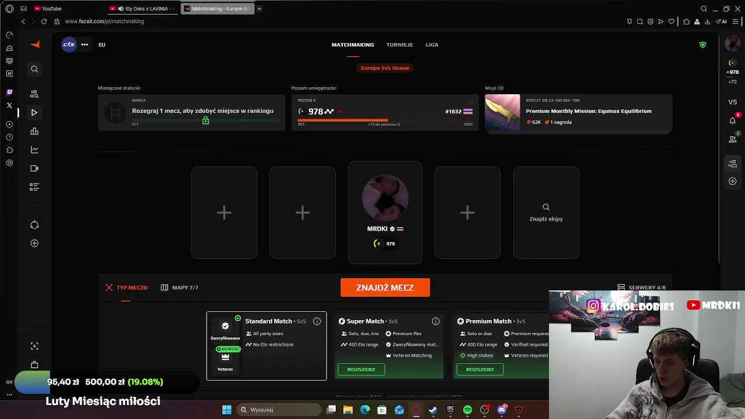Image resolution: width=745 pixels, height=419 pixels.
Task: Click ROZSZERZ under Premium Match
Action: (x=480, y=370)
